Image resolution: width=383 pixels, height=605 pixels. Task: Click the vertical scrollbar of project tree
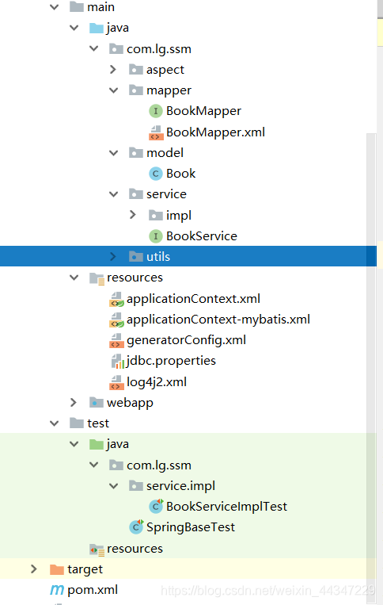371,347
